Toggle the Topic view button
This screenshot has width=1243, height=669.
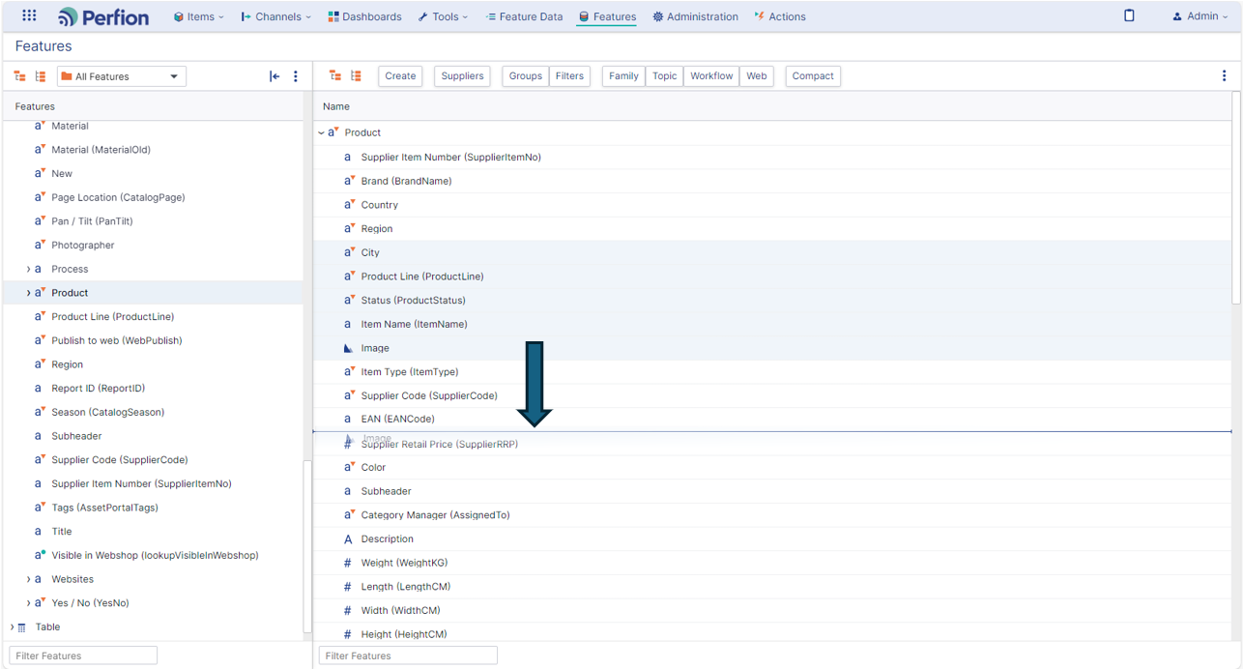tap(665, 76)
